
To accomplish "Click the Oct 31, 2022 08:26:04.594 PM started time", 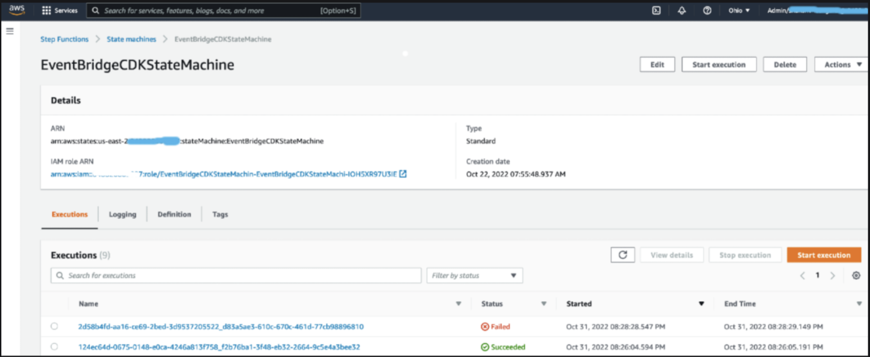I will [615, 347].
